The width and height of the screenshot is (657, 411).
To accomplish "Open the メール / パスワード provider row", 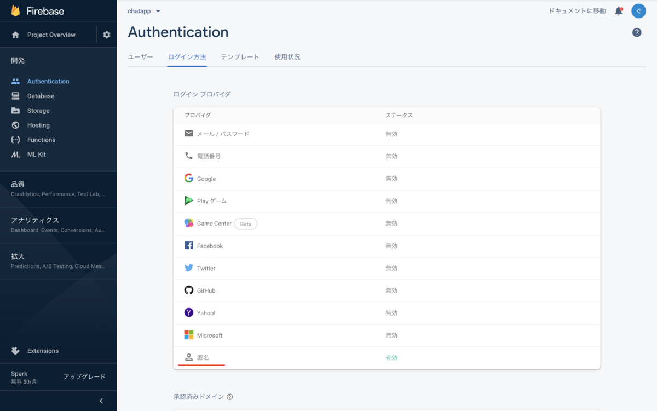I will (387, 134).
